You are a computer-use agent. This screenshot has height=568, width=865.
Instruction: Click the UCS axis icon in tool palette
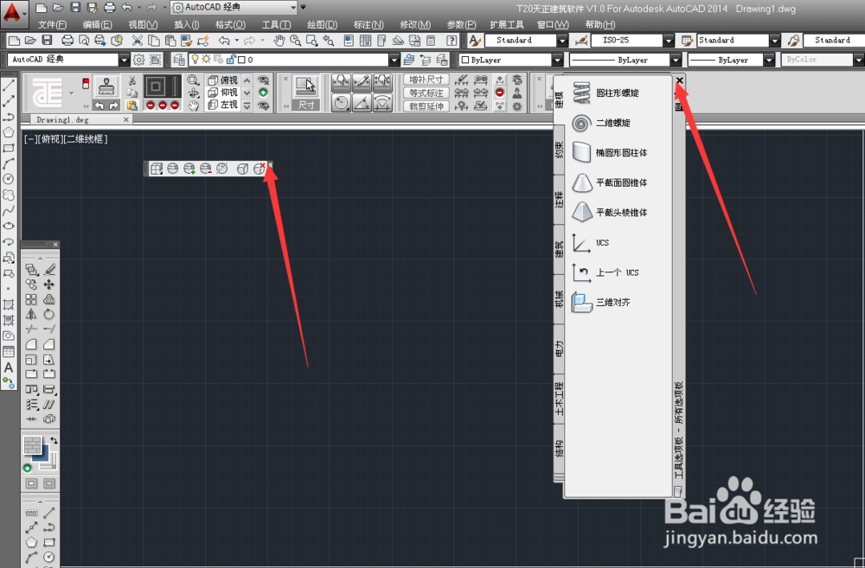pyautogui.click(x=581, y=243)
